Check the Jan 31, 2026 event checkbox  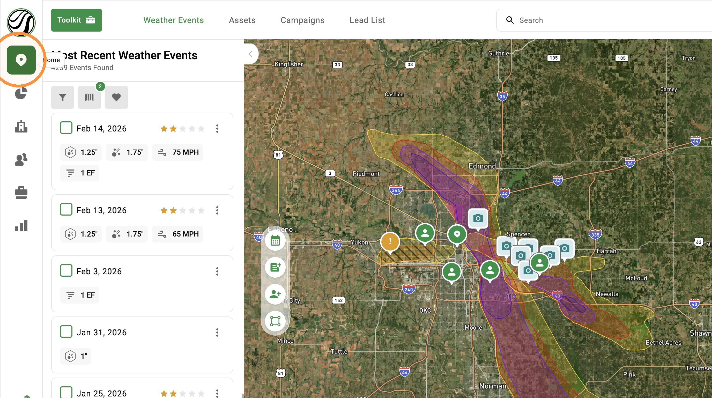(x=66, y=332)
